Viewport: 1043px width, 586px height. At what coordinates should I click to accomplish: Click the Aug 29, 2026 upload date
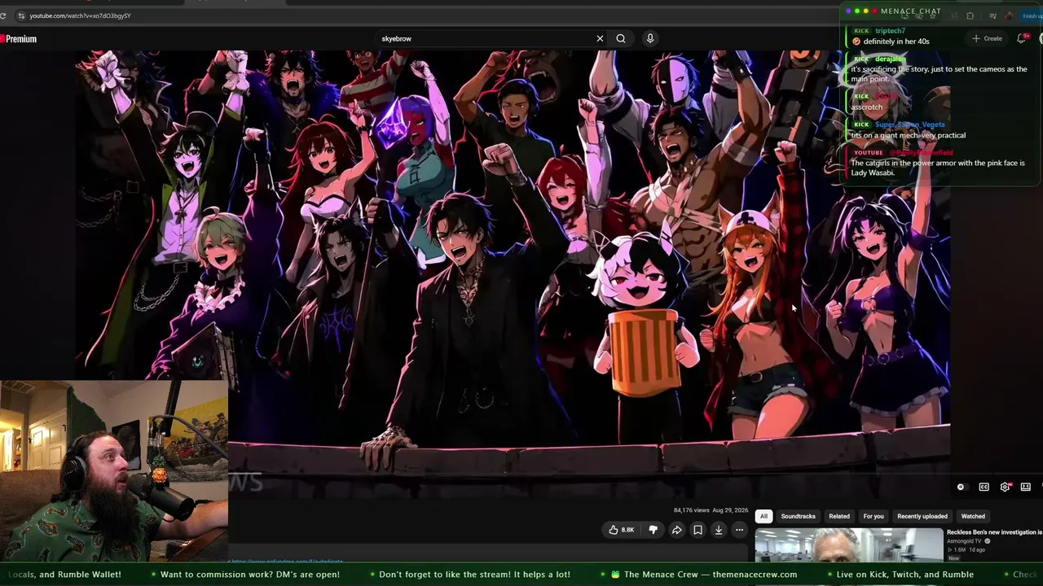click(730, 510)
